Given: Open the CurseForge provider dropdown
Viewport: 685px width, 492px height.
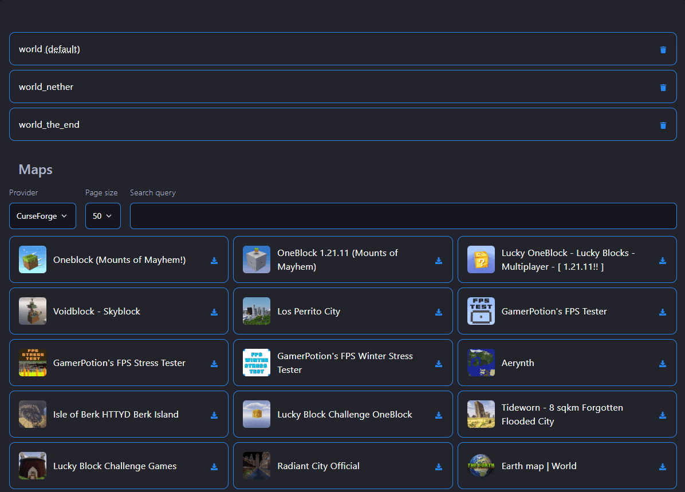Looking at the screenshot, I should (42, 216).
